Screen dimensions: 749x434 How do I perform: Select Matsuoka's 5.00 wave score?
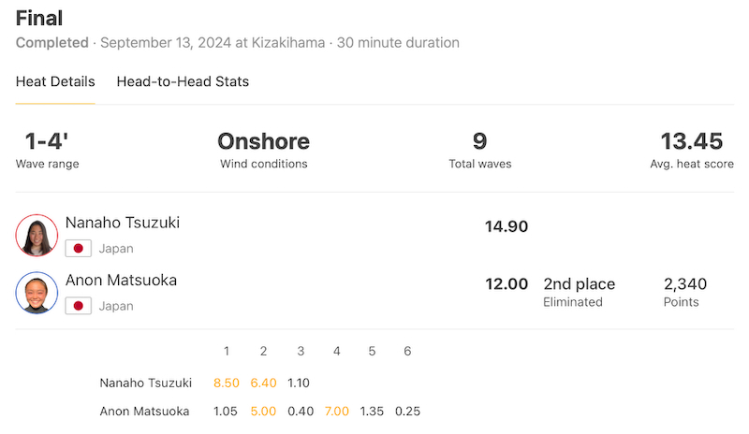(x=263, y=411)
